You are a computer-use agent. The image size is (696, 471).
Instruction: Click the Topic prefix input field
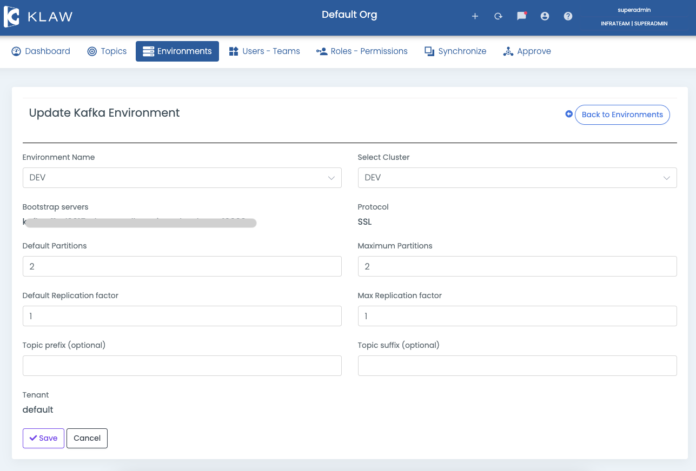coord(182,366)
